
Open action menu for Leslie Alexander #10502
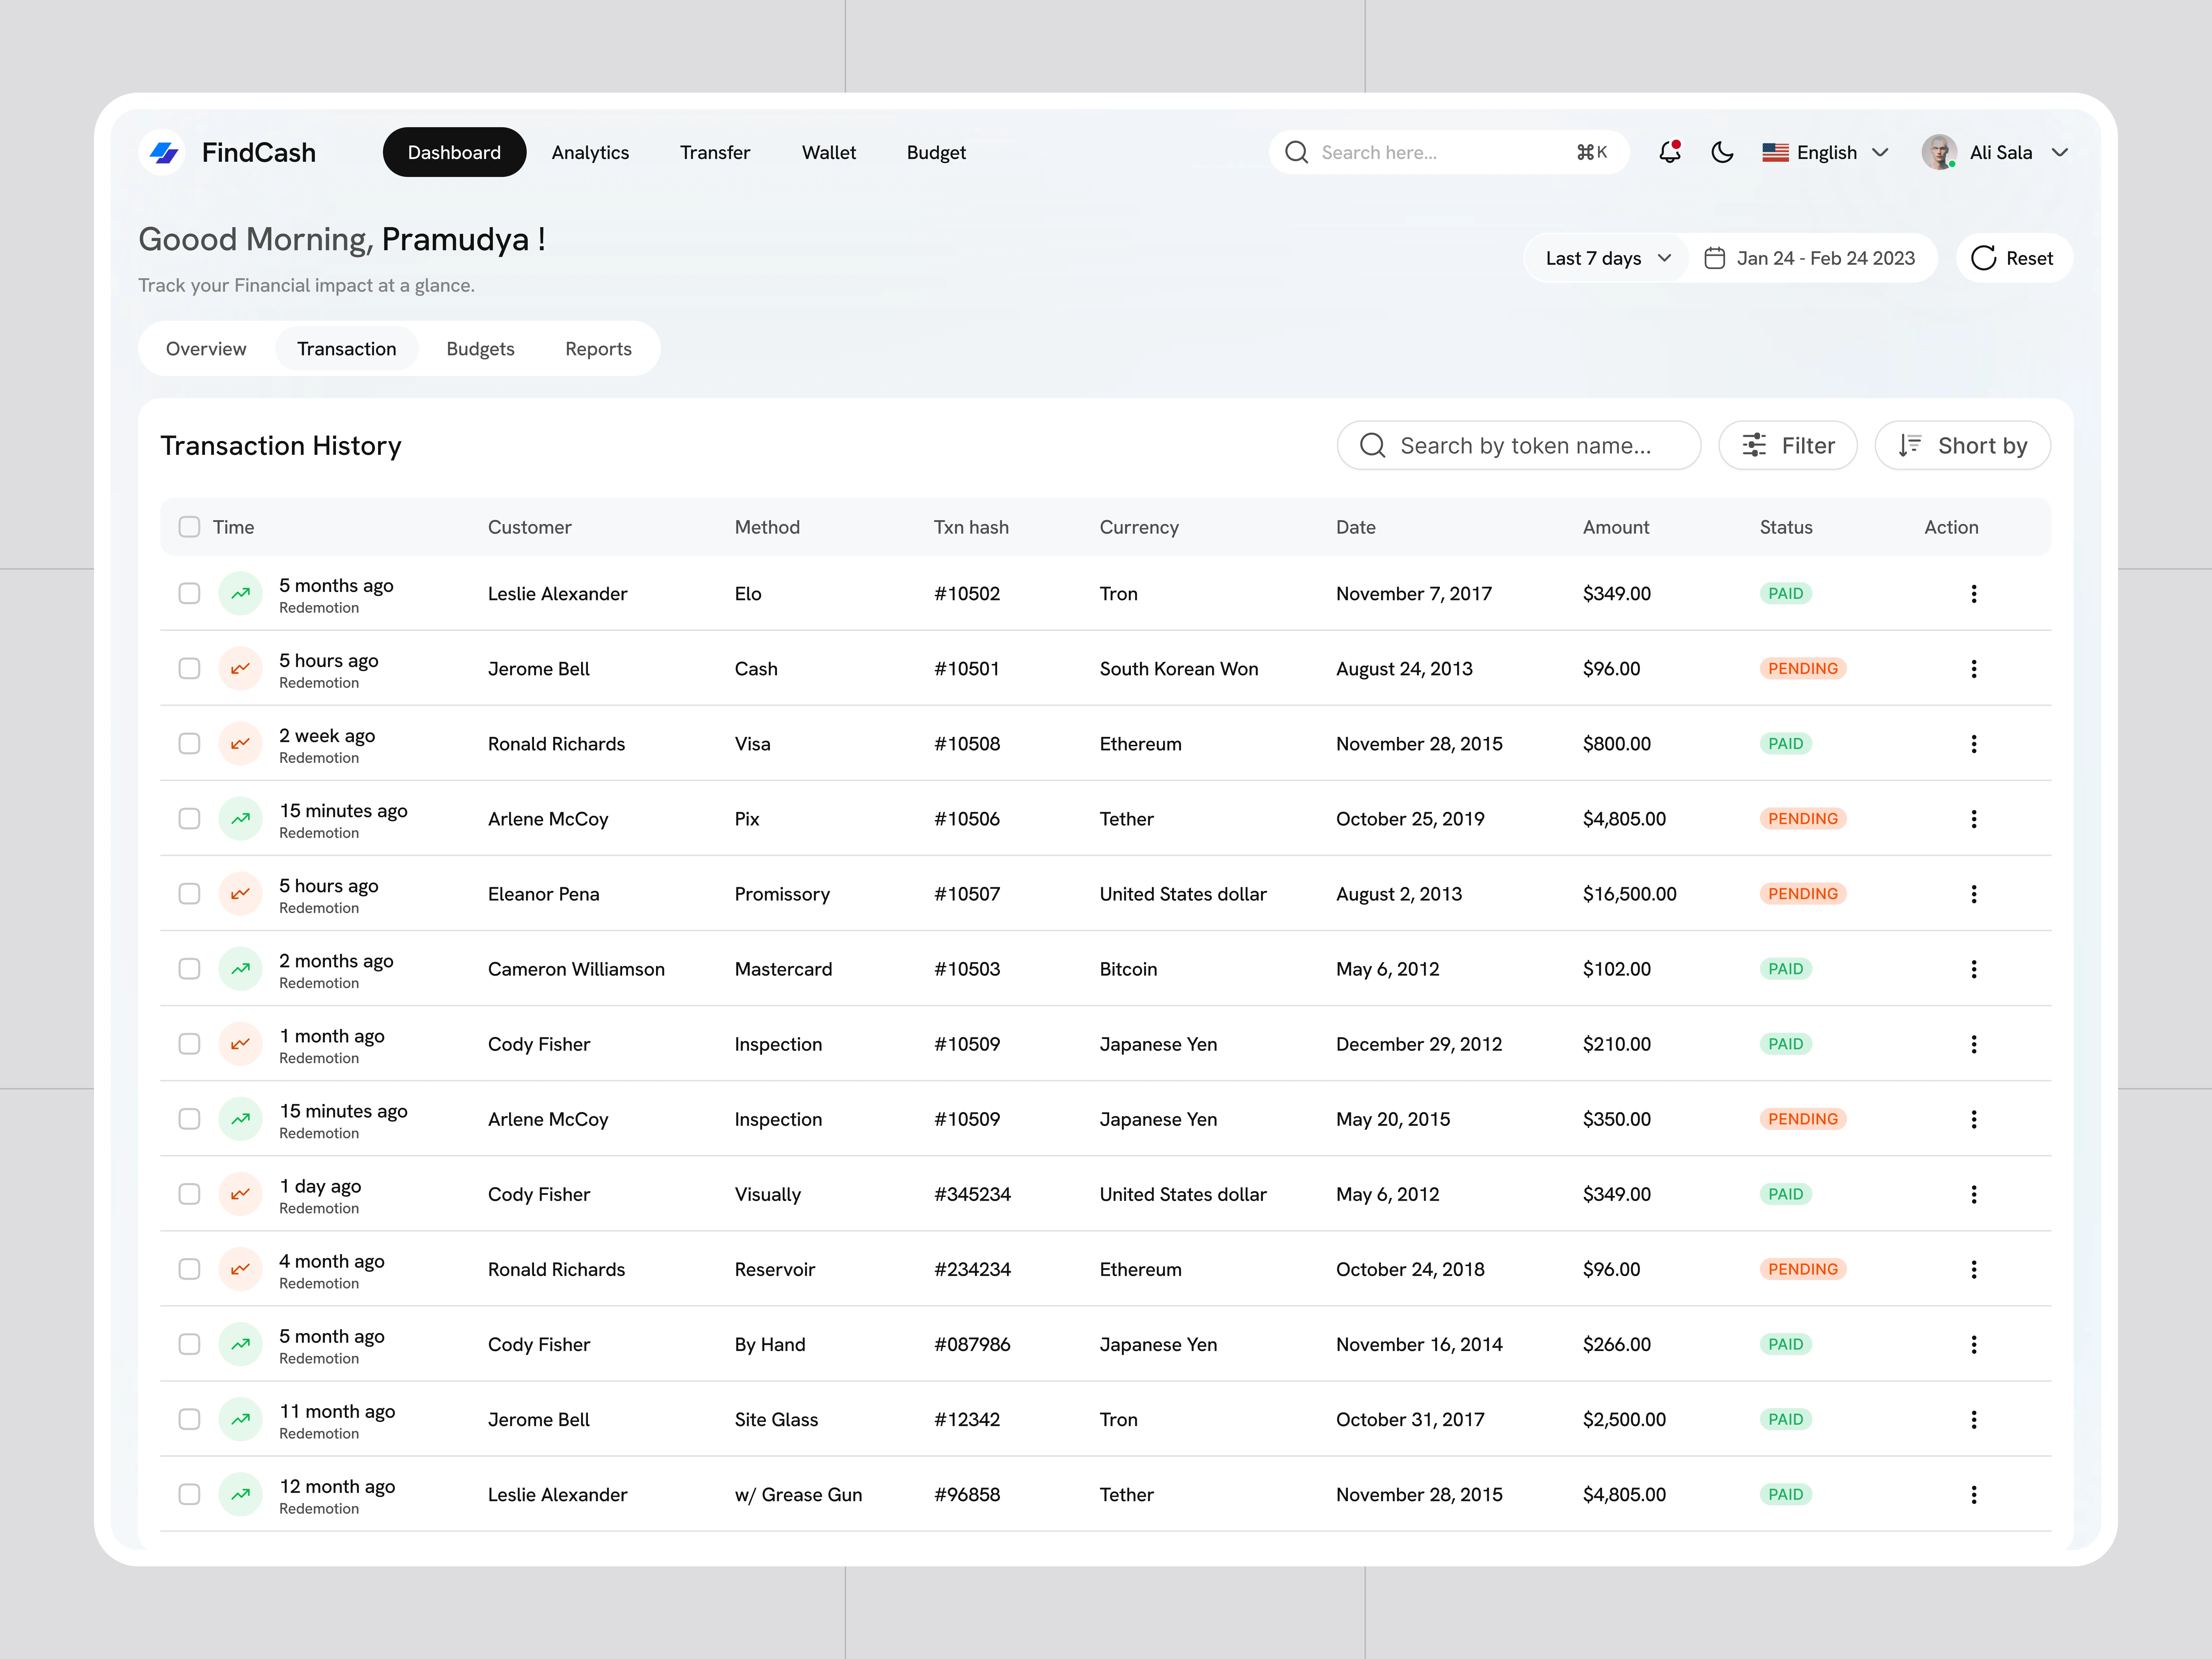pyautogui.click(x=1973, y=594)
